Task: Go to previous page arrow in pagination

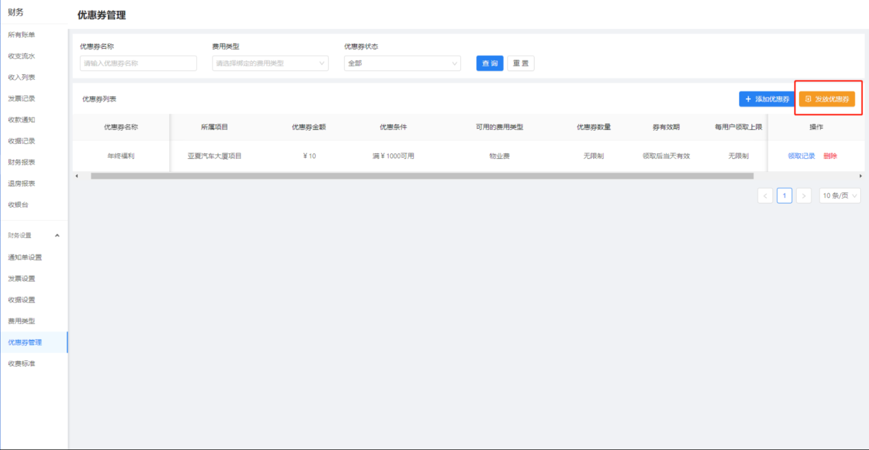Action: (x=765, y=196)
